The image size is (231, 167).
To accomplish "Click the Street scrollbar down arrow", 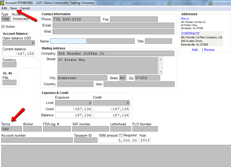I will (x=160, y=72).
